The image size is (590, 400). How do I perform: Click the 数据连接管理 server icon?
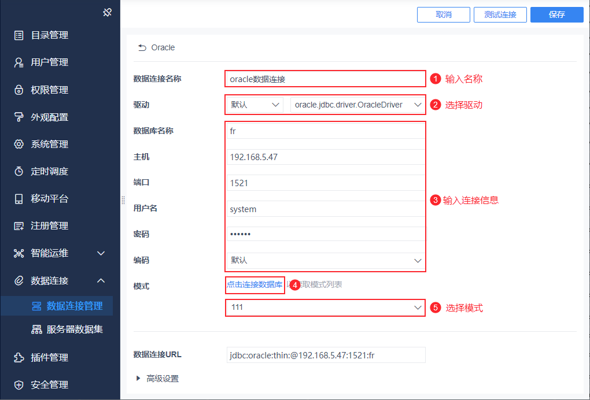36,306
